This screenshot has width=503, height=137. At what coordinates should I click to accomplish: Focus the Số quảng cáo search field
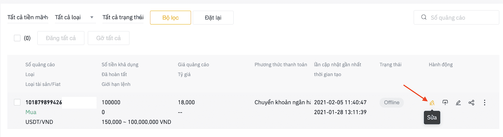pos(456,18)
